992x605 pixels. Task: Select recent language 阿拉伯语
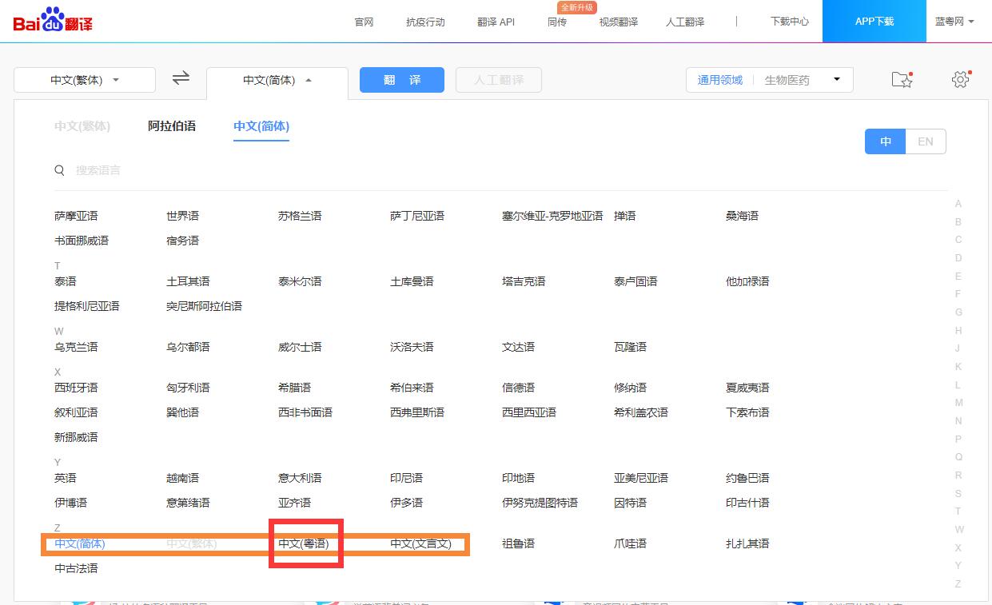click(172, 126)
